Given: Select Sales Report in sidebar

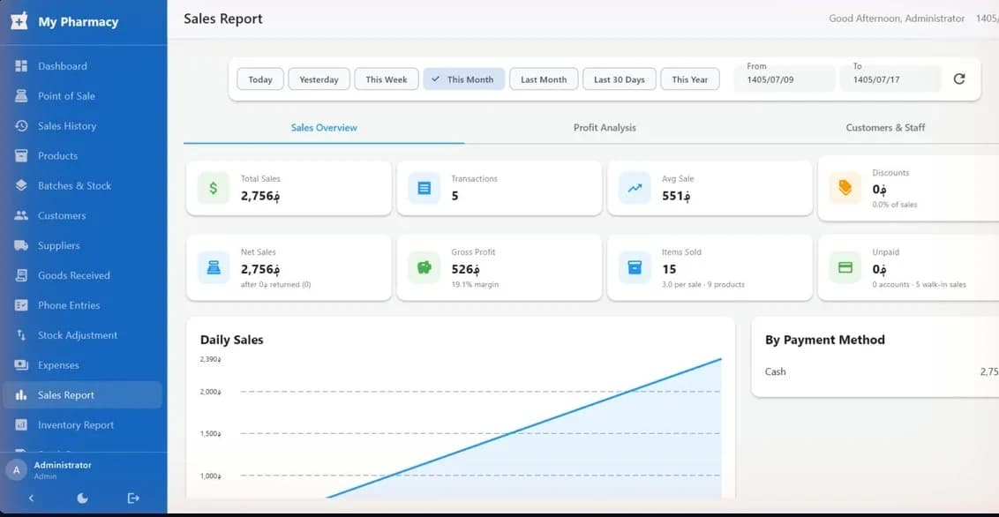Looking at the screenshot, I should tap(83, 395).
